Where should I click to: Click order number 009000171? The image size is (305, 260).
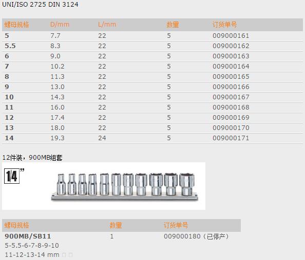[231, 138]
